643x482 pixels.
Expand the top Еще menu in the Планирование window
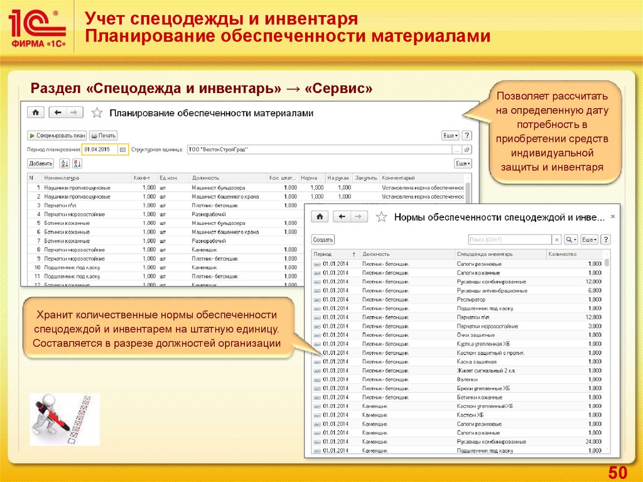tap(450, 135)
